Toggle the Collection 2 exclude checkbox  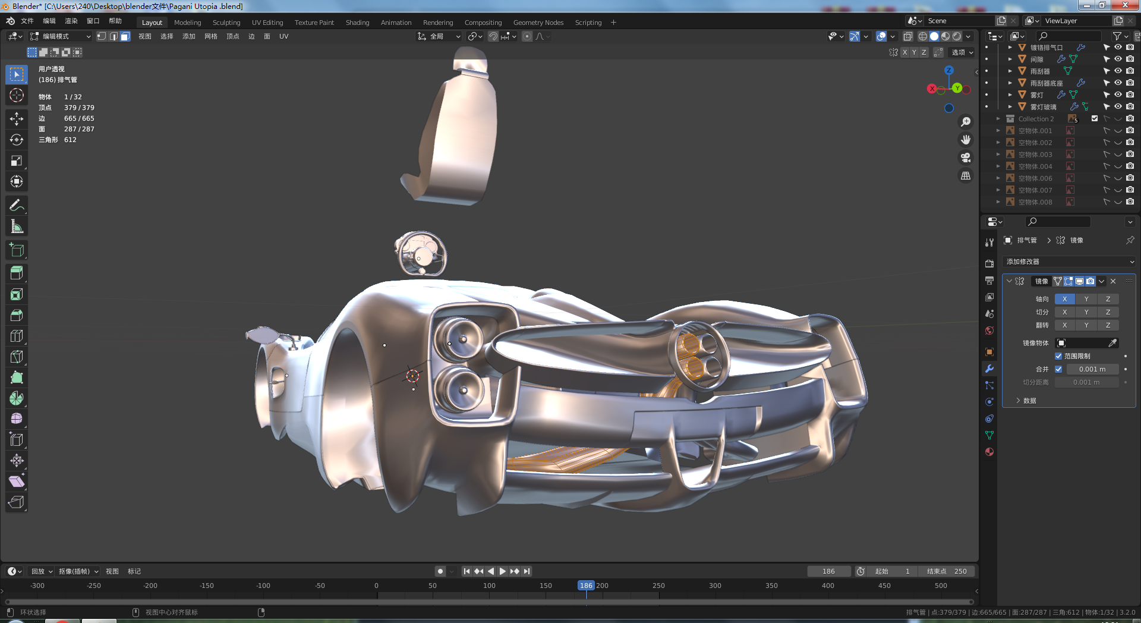[1095, 118]
